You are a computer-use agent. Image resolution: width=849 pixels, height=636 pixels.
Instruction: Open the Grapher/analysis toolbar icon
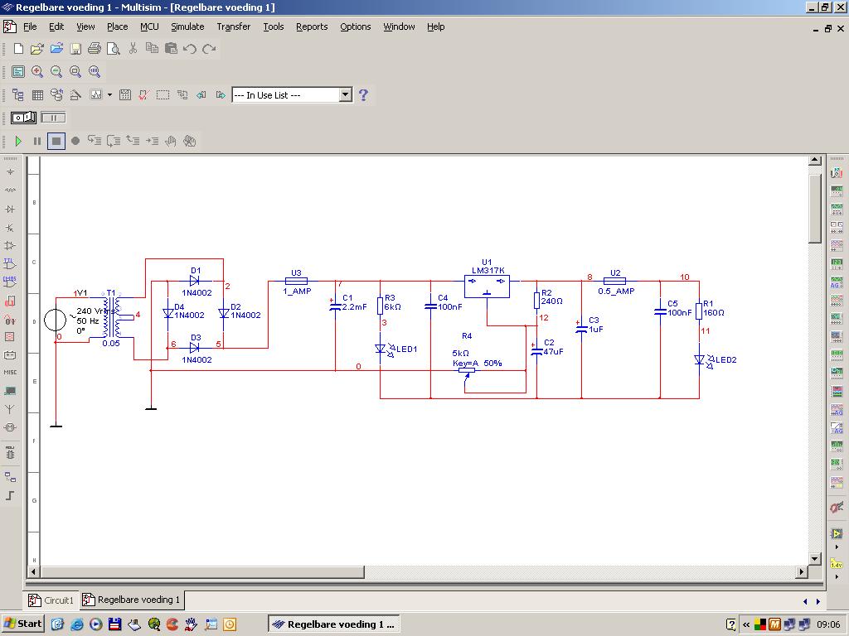point(95,95)
